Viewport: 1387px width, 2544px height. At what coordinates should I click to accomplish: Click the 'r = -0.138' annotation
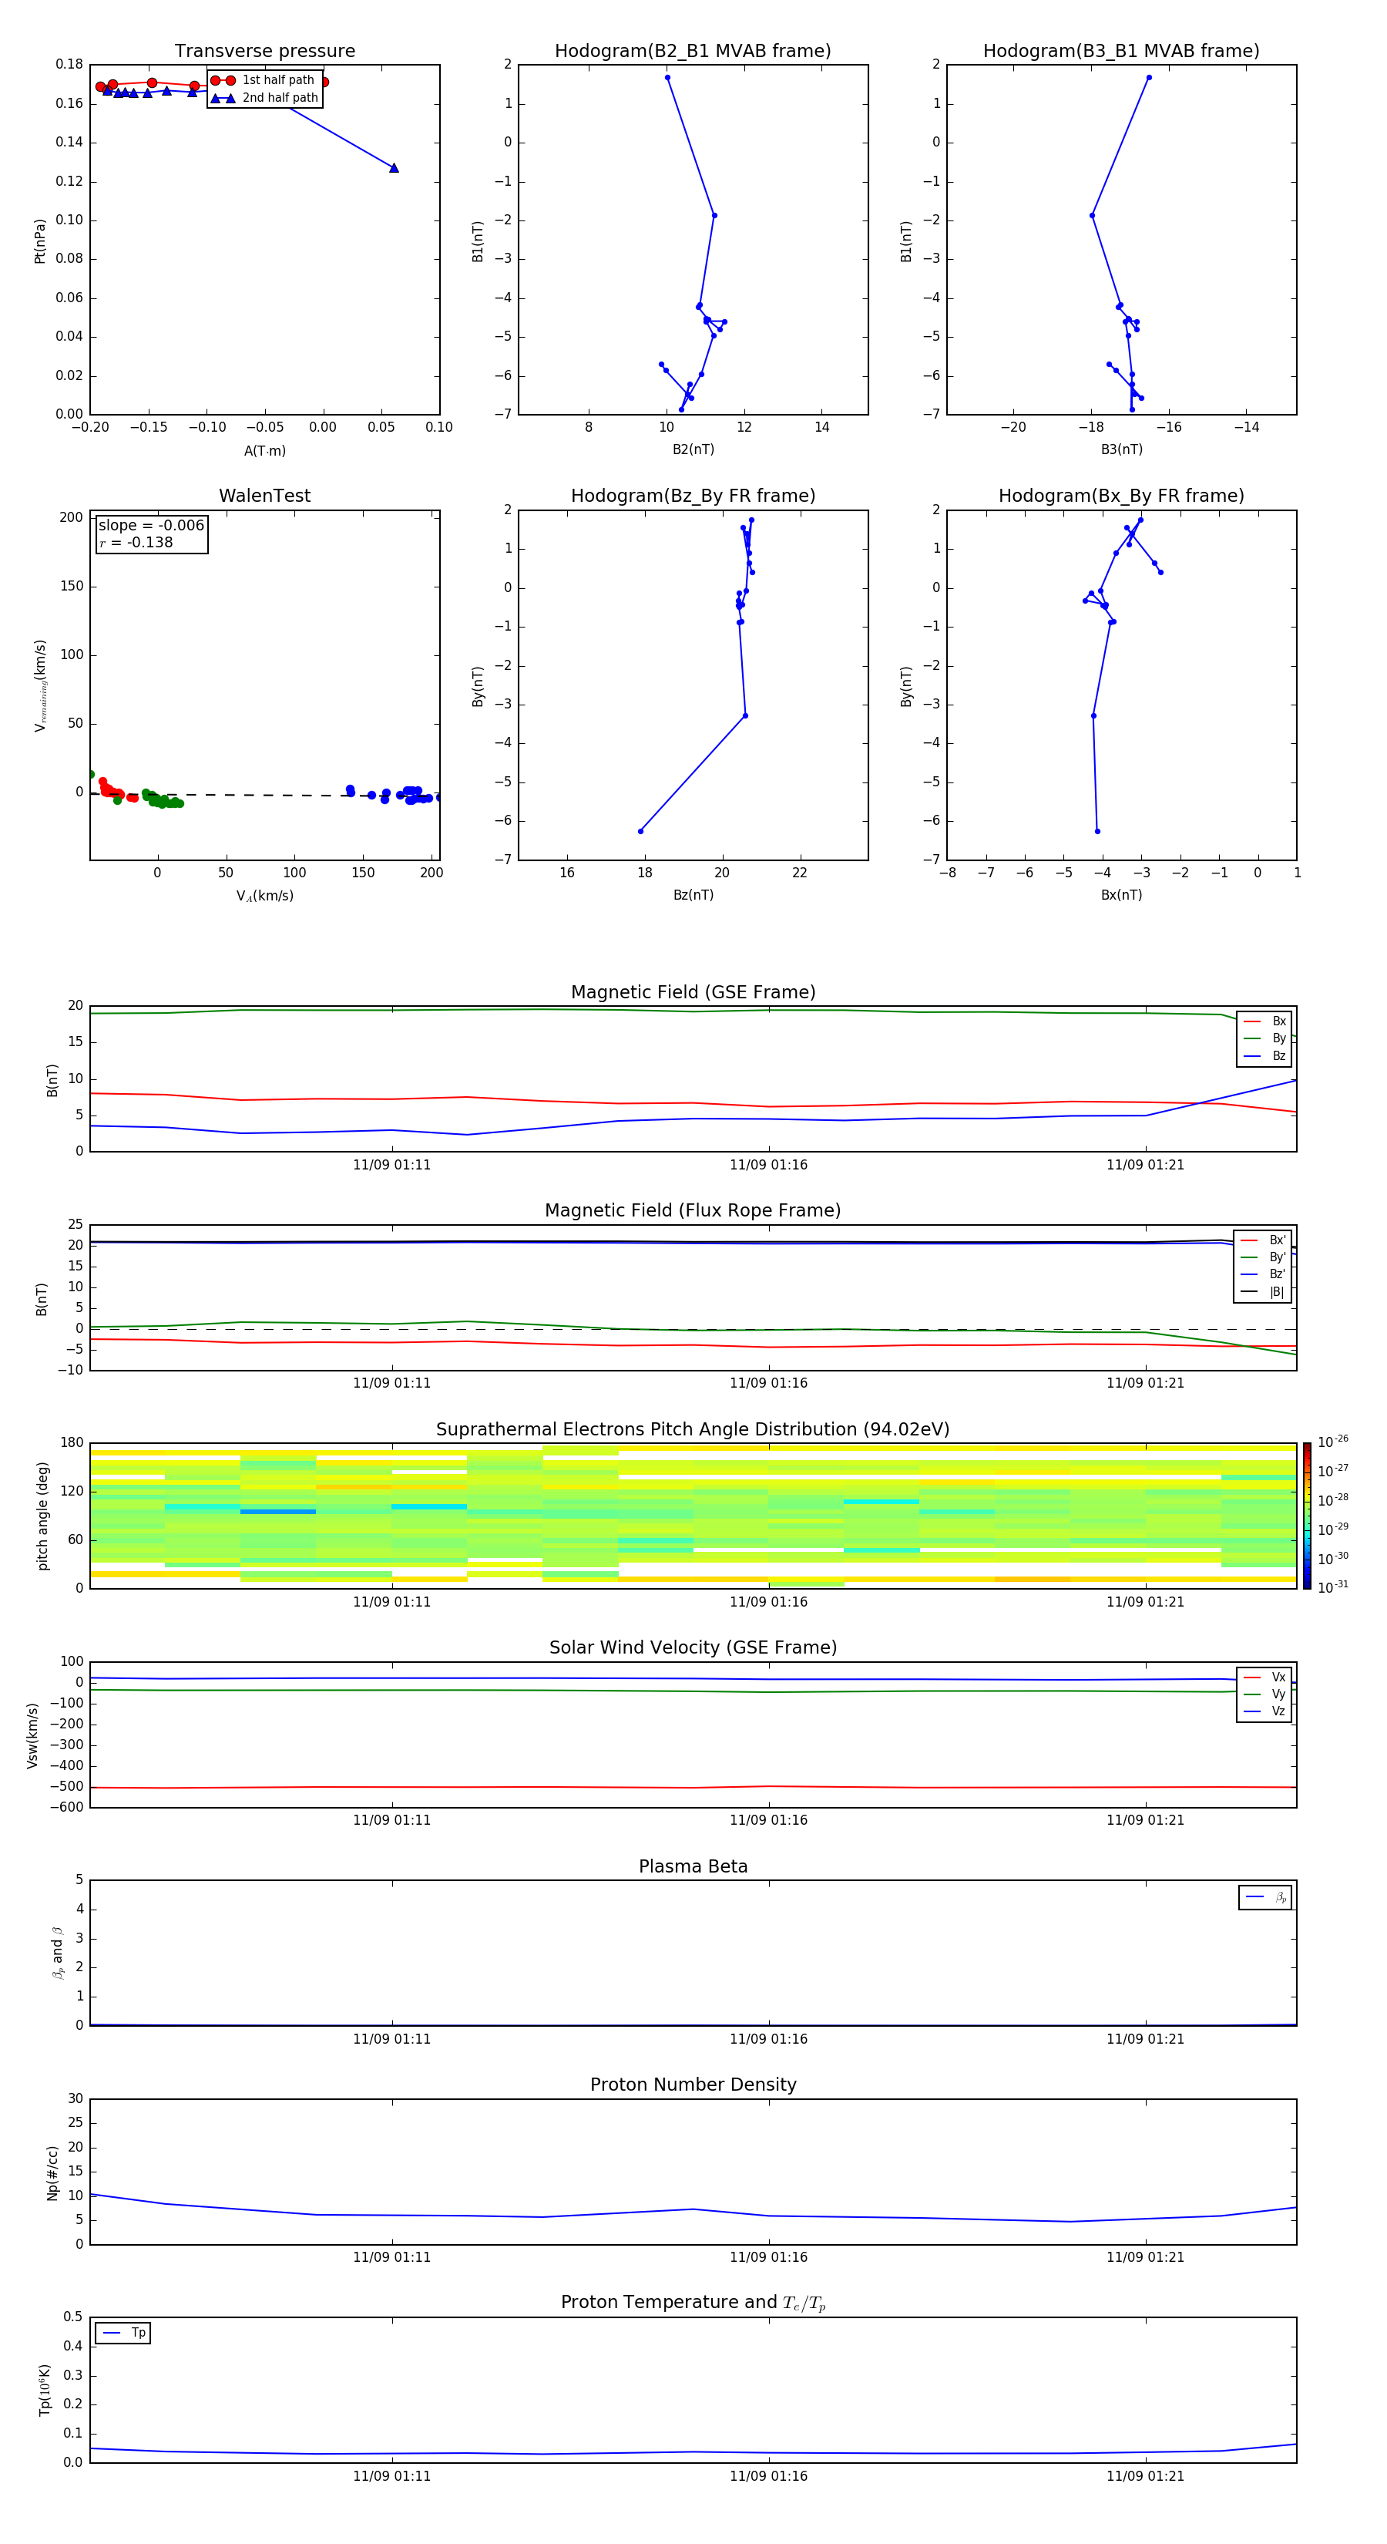(136, 542)
